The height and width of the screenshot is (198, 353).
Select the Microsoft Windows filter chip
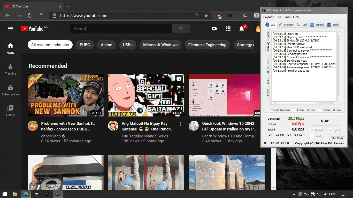point(160,45)
